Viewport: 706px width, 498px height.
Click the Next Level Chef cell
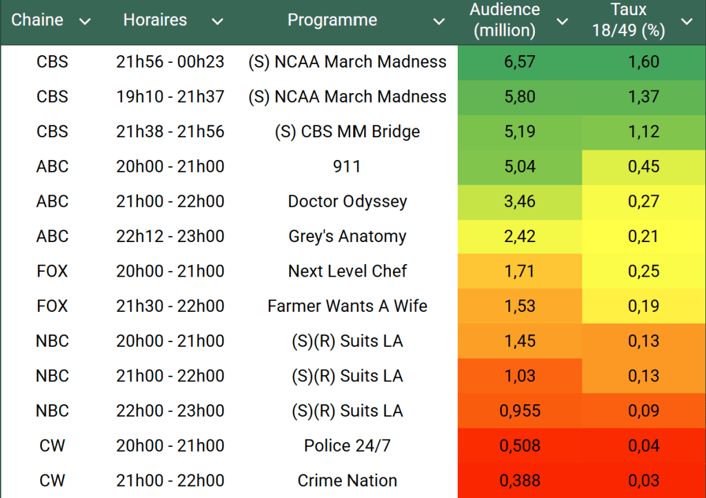347,271
